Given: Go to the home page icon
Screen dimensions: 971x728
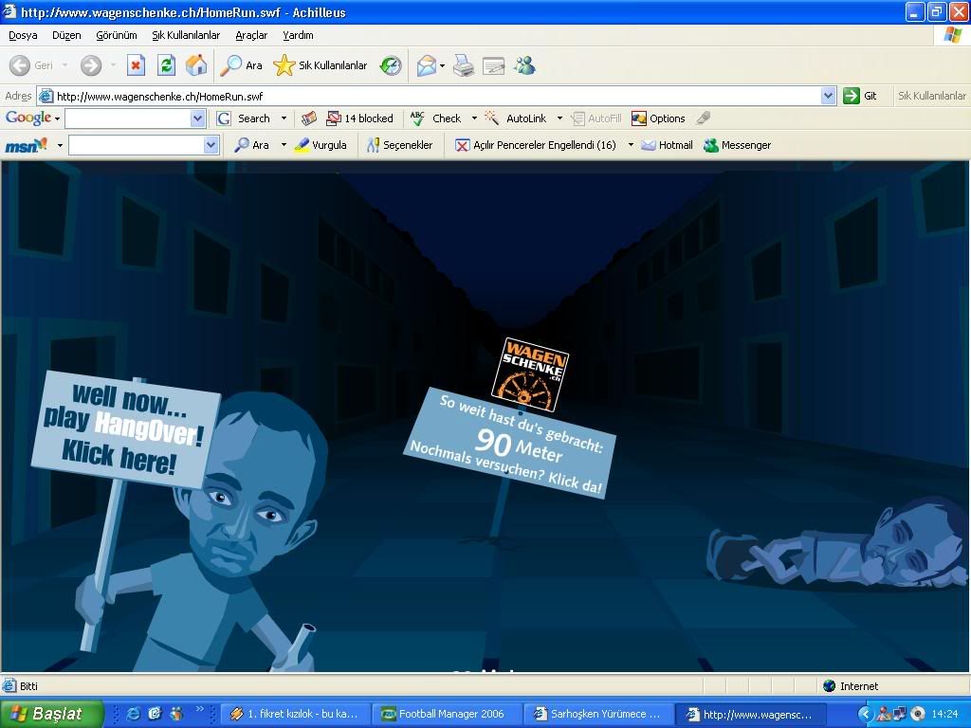Looking at the screenshot, I should 196,65.
